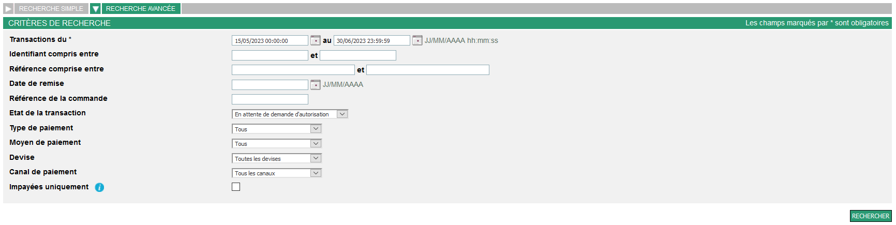Click play arrow icon beside Recherche Simple
This screenshot has height=225, width=896.
point(8,9)
